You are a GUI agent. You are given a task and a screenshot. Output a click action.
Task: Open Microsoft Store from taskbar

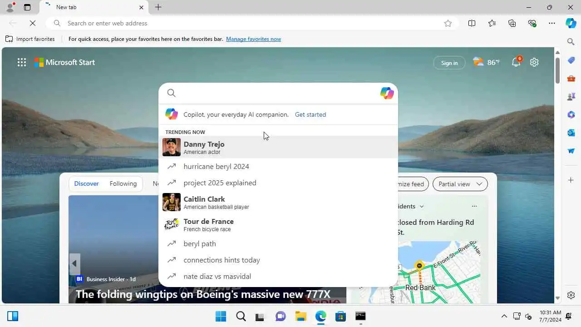[340, 316]
